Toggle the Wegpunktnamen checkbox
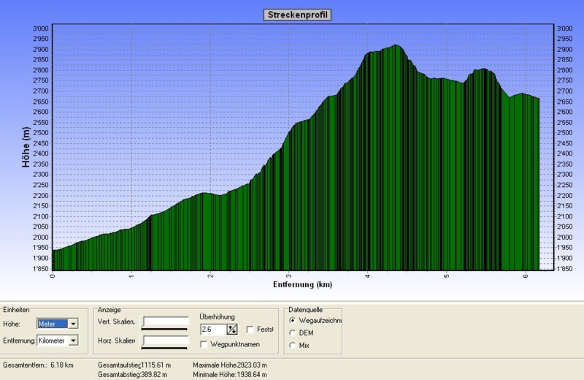The height and width of the screenshot is (380, 584). [204, 344]
